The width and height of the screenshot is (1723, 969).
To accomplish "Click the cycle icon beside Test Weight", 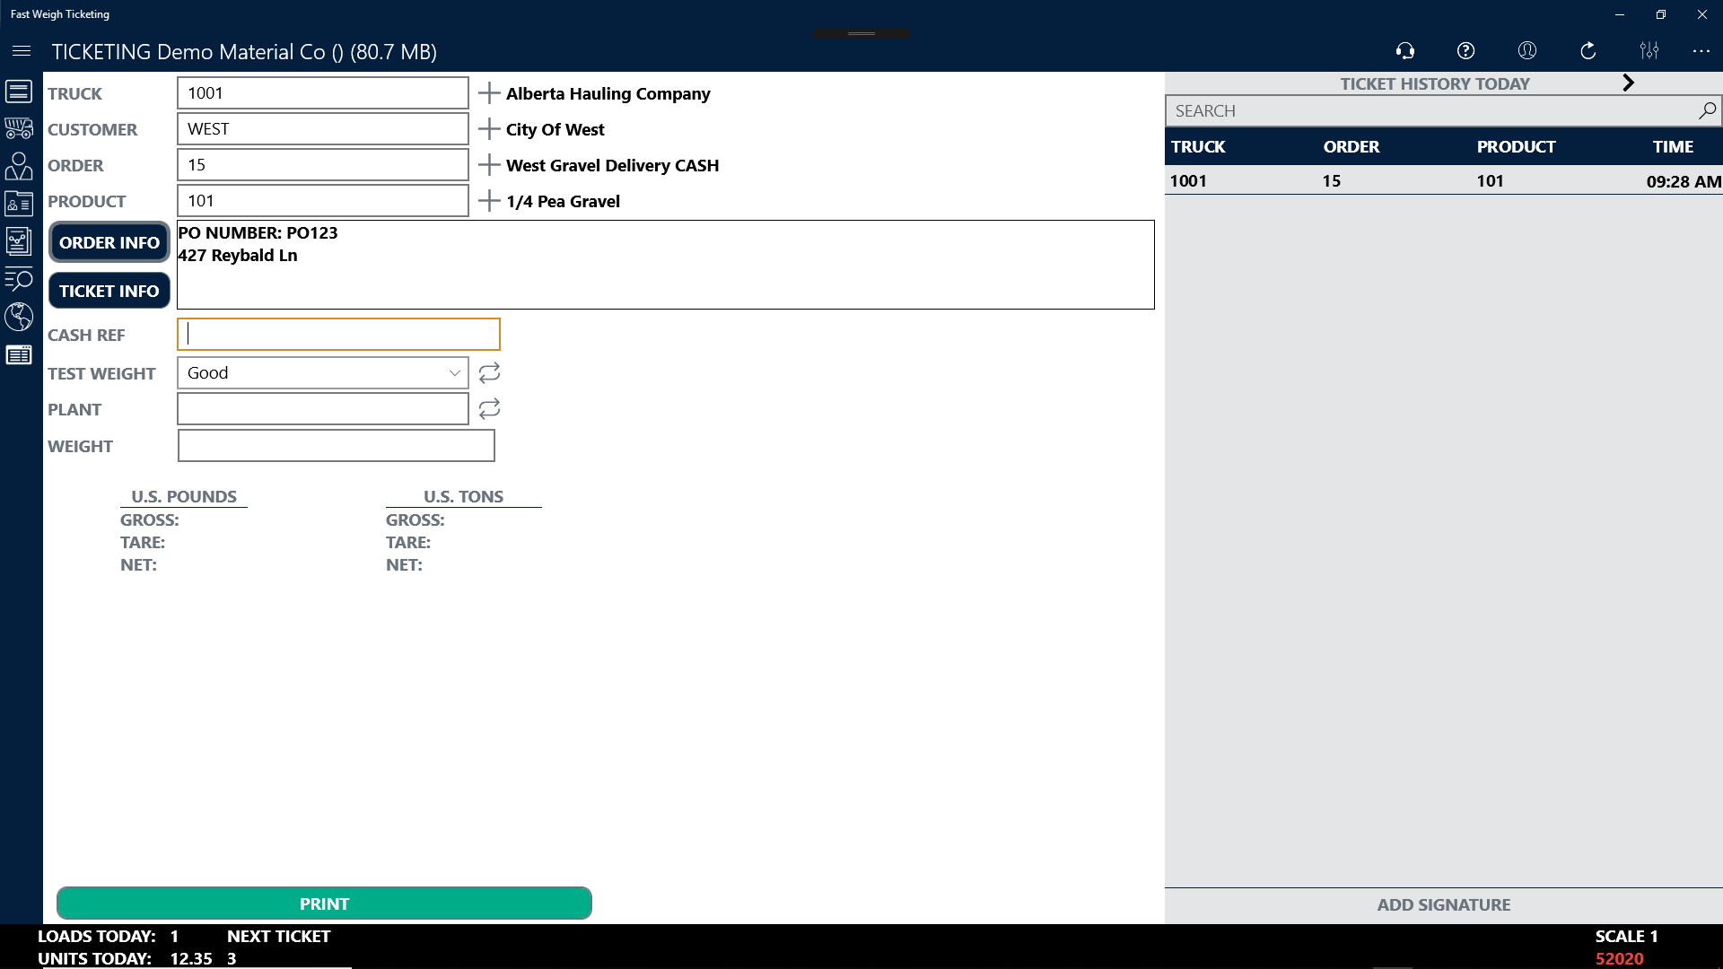I will coord(489,372).
